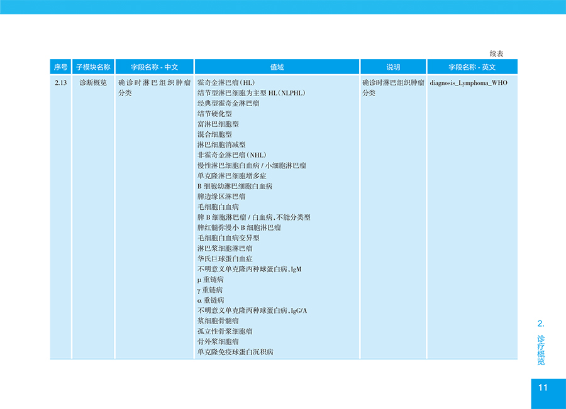The image size is (566, 409).
Task: Click the value ending with IgG/A
Action: point(252,310)
